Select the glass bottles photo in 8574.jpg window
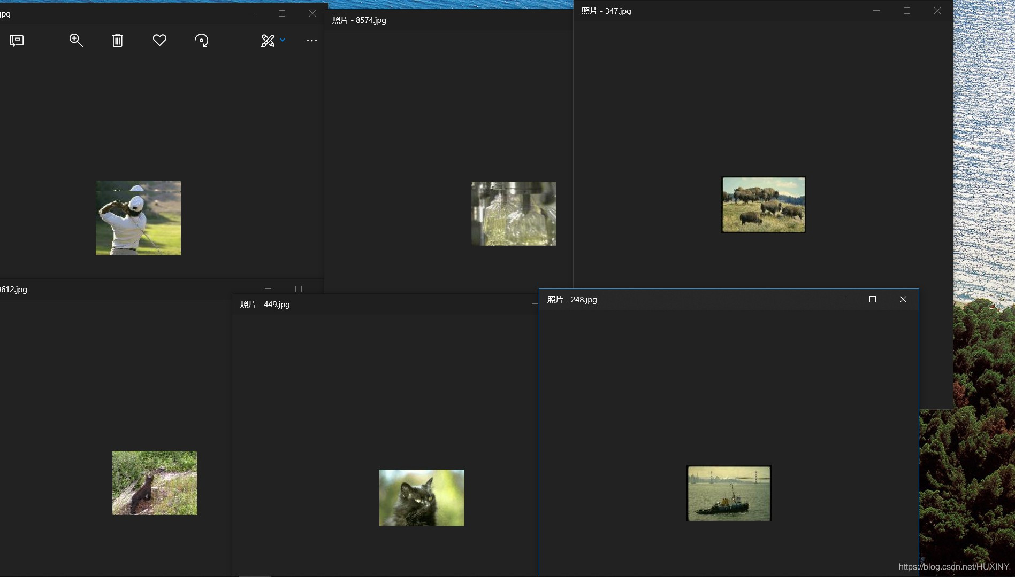The height and width of the screenshot is (577, 1015). coord(514,214)
